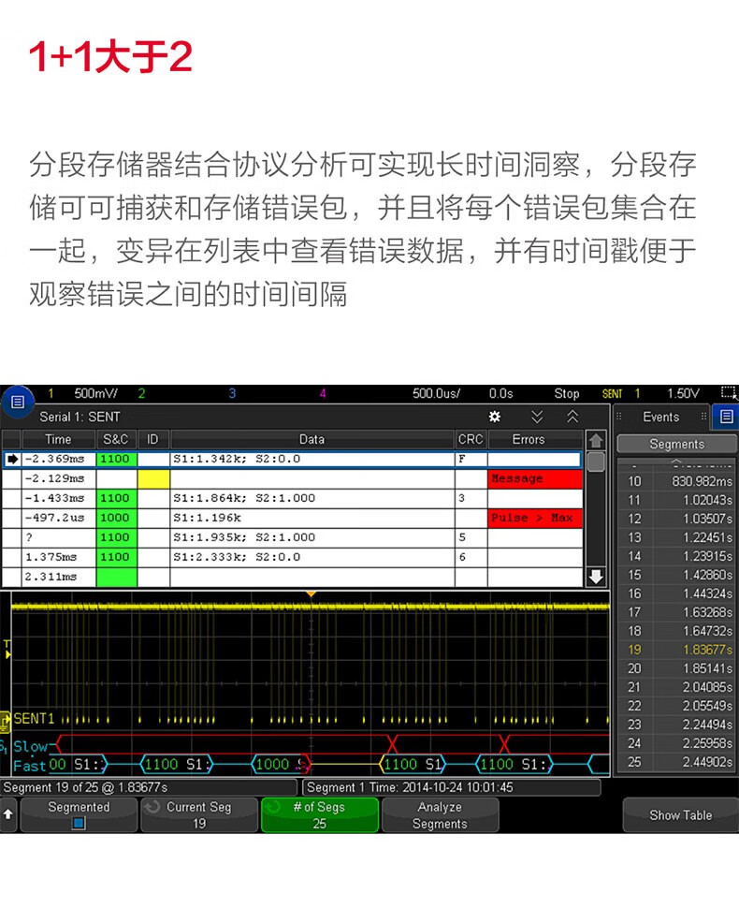Open the Events panel header
The width and height of the screenshot is (739, 908).
(660, 417)
